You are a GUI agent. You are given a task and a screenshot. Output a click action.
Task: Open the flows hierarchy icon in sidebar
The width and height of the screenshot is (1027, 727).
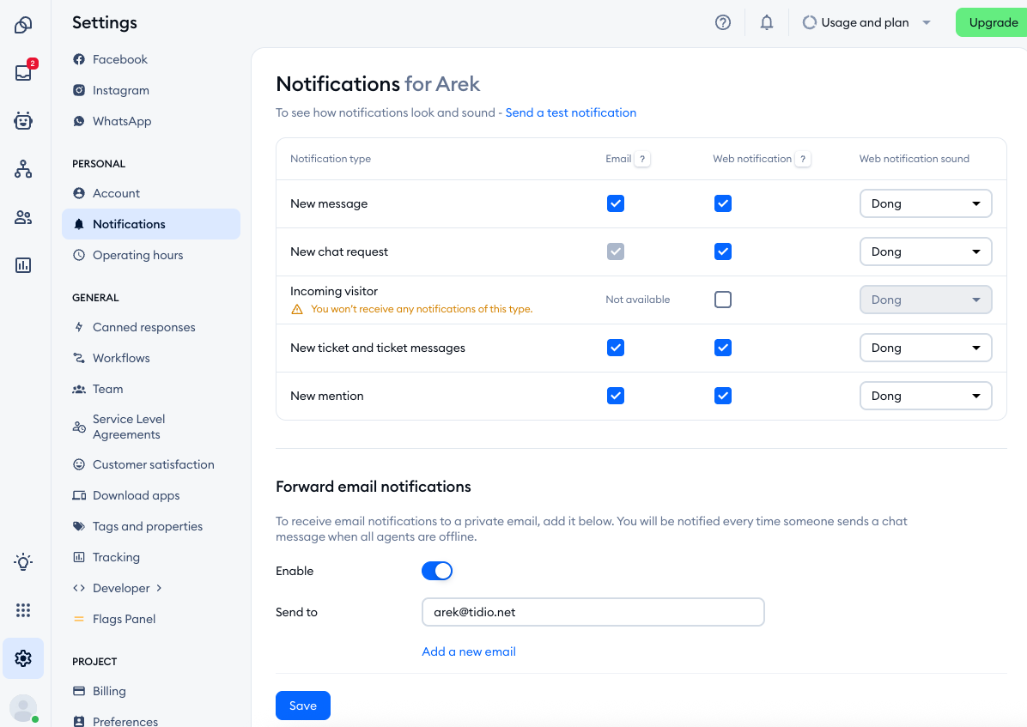click(x=23, y=169)
